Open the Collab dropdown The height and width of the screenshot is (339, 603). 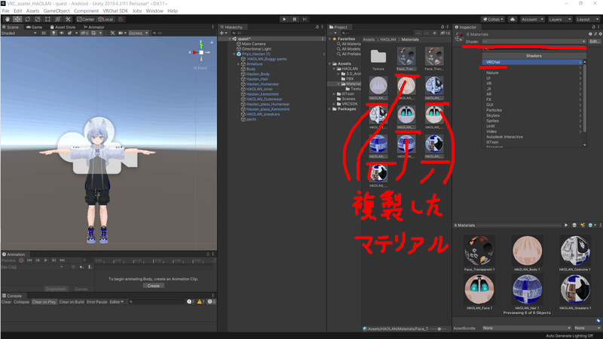tap(493, 20)
